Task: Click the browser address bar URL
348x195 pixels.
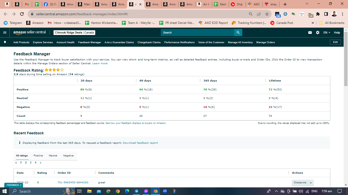Action: coord(82,14)
